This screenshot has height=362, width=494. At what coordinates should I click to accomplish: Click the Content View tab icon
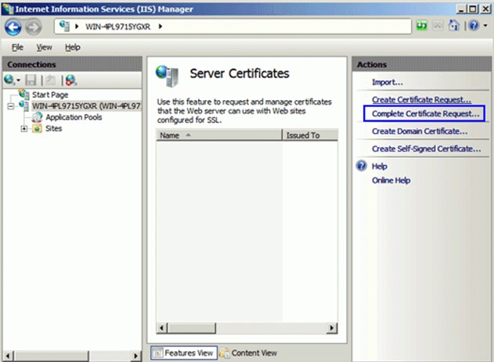pyautogui.click(x=225, y=353)
